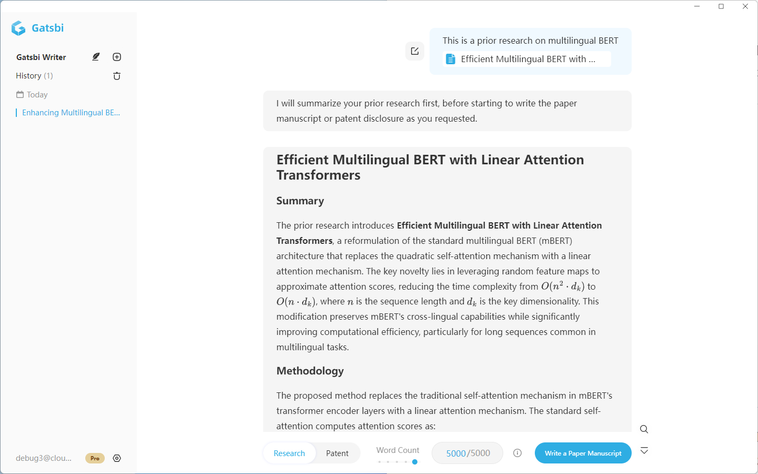This screenshot has width=758, height=474.
Task: Delete history using trash icon
Action: tap(117, 76)
